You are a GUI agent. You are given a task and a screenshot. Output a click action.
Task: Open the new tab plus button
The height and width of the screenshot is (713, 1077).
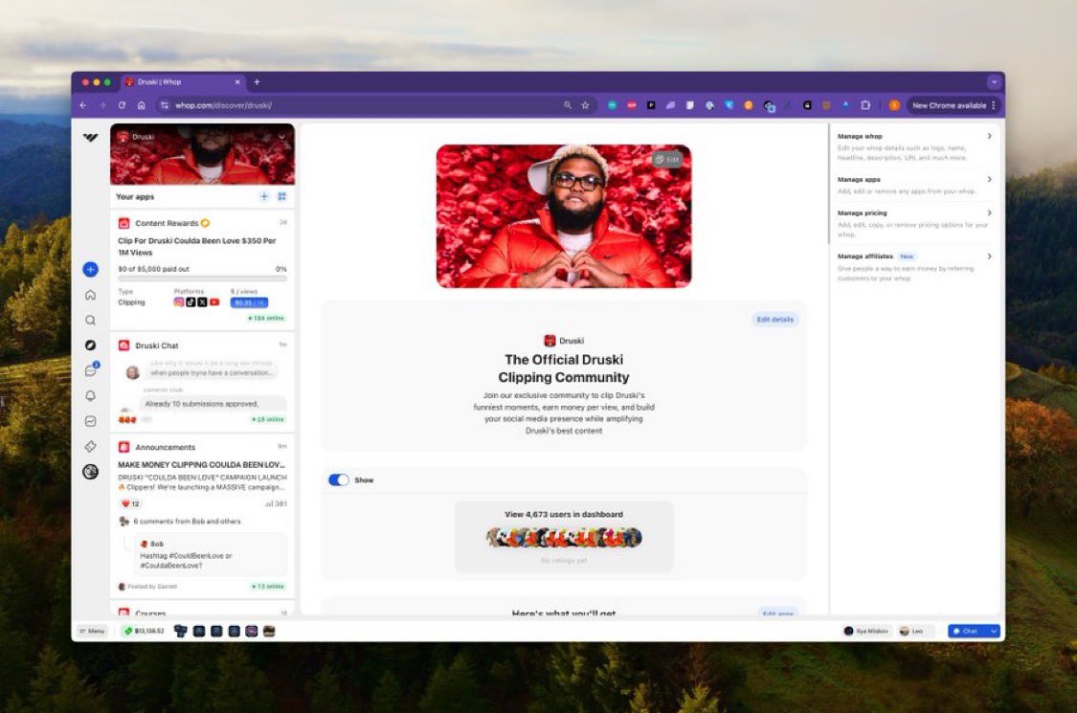click(x=257, y=81)
